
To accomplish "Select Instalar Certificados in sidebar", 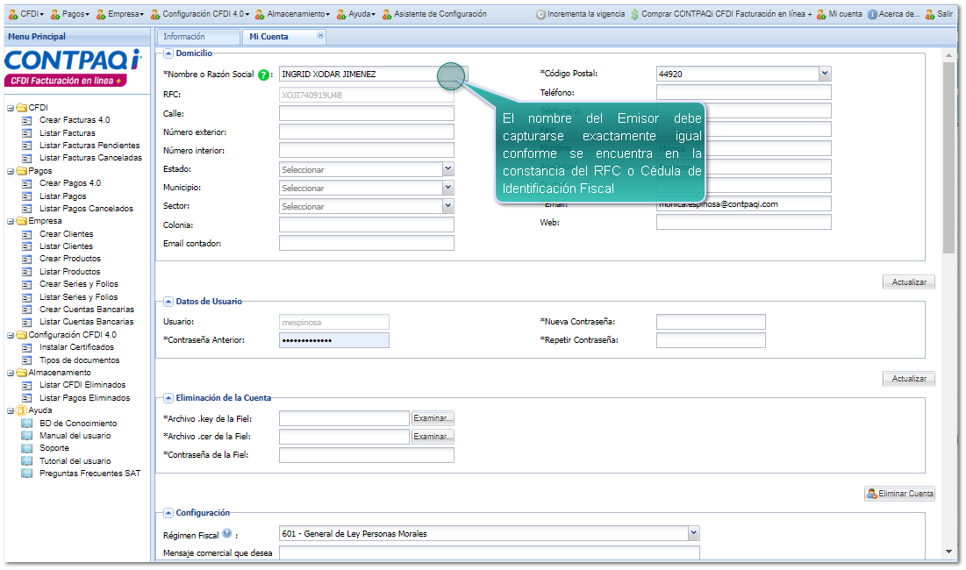I will [76, 347].
